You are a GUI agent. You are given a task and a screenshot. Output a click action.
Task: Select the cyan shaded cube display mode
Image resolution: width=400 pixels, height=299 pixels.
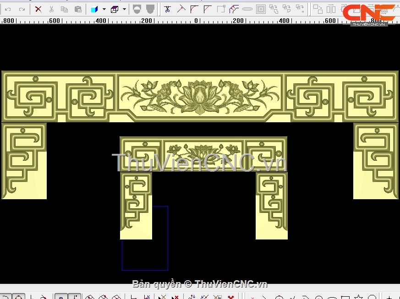94,9
